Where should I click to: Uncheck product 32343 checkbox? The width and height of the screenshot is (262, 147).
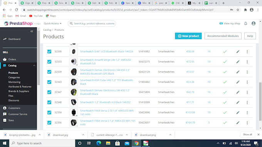[x=49, y=82]
